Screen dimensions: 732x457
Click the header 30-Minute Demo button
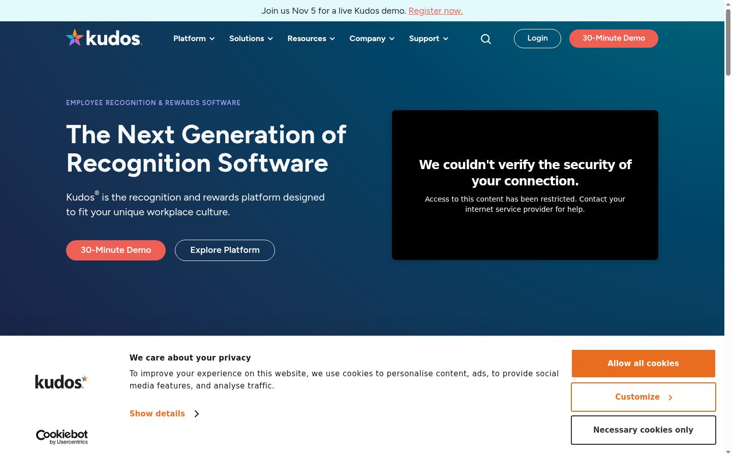point(614,39)
